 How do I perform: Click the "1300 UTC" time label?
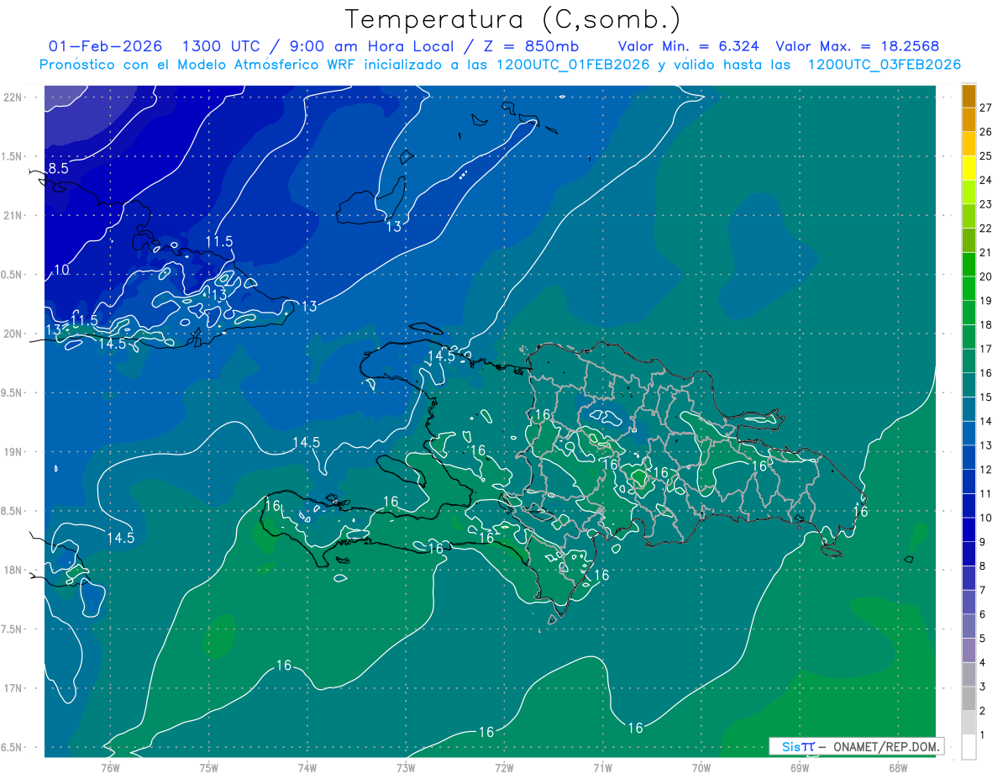coord(222,46)
